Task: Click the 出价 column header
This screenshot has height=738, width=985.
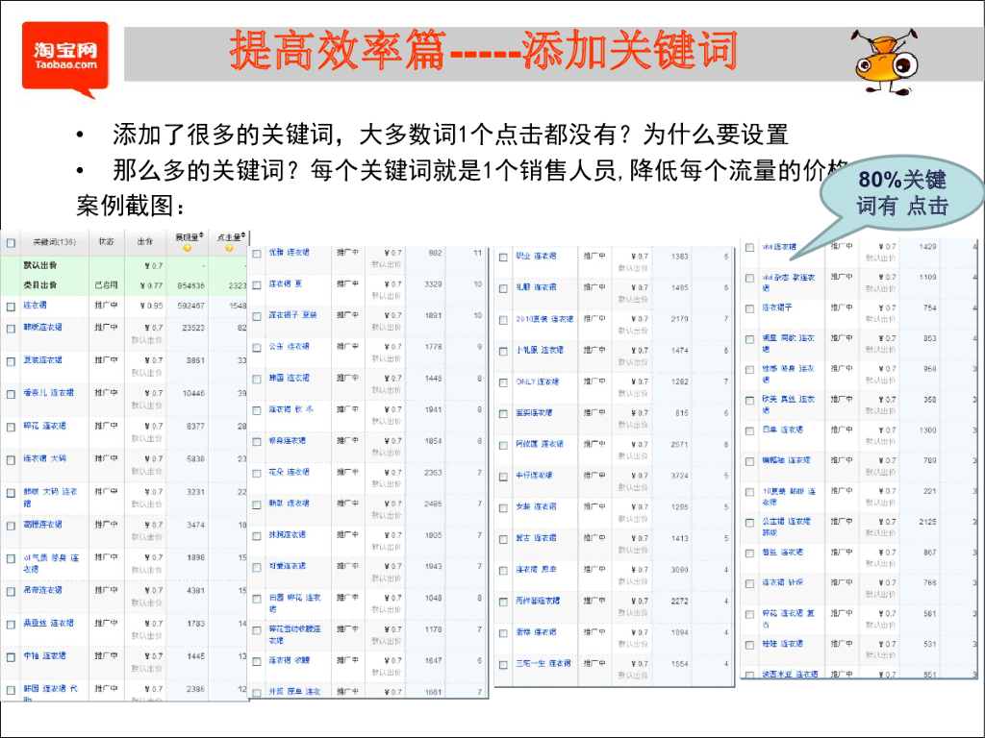Action: point(144,242)
